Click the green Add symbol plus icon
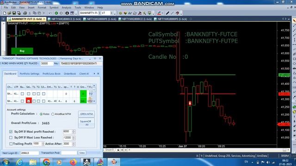The image size is (296, 166). point(56,13)
